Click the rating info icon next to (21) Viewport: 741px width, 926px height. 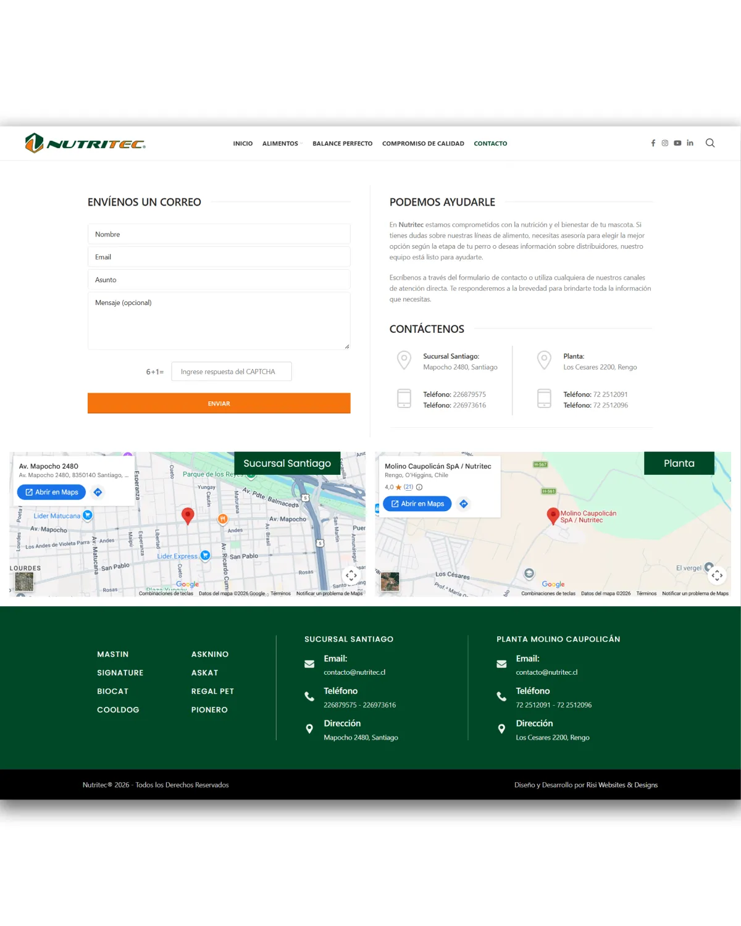tap(419, 487)
